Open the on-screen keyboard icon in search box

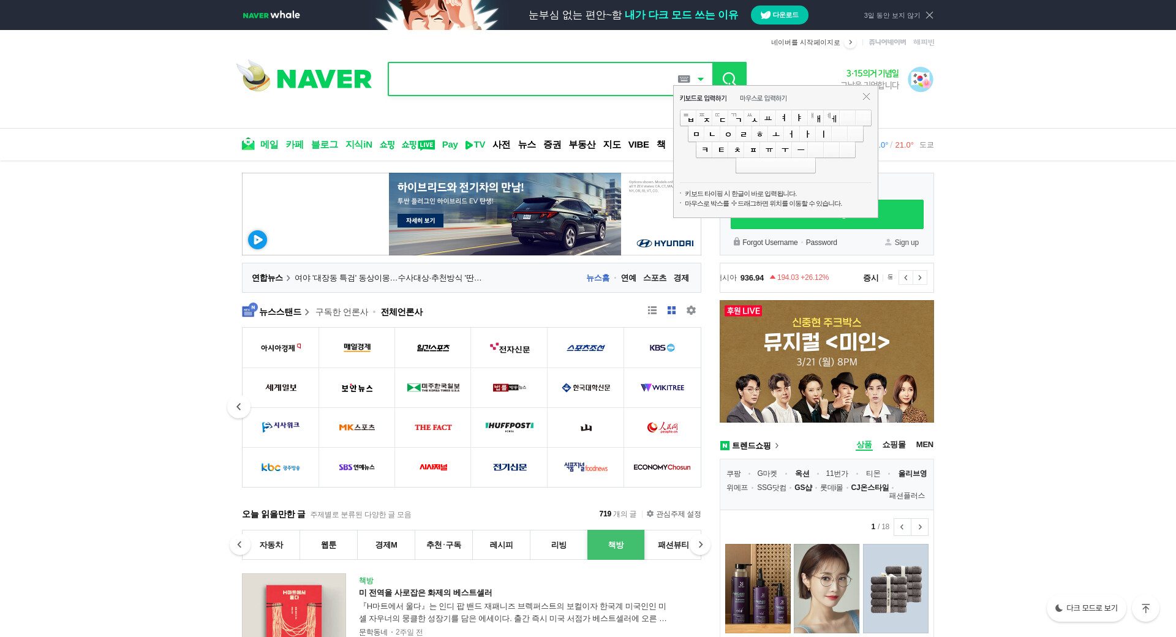[x=684, y=79]
